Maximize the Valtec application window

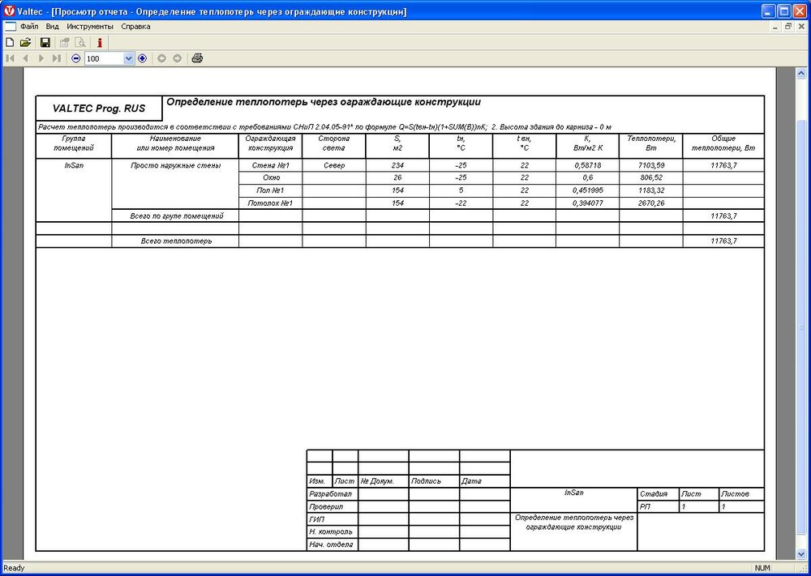click(x=783, y=11)
